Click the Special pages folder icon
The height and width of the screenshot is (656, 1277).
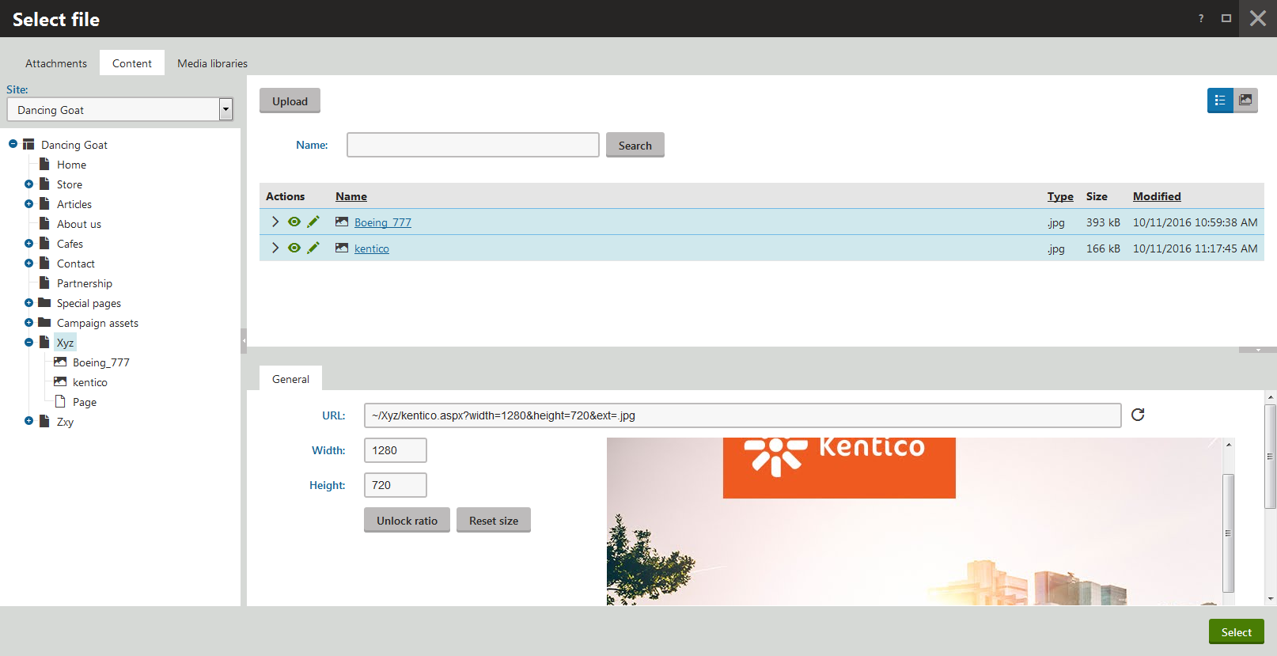tap(44, 302)
